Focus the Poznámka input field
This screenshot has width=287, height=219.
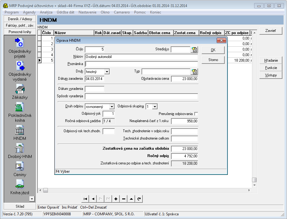point(141,64)
